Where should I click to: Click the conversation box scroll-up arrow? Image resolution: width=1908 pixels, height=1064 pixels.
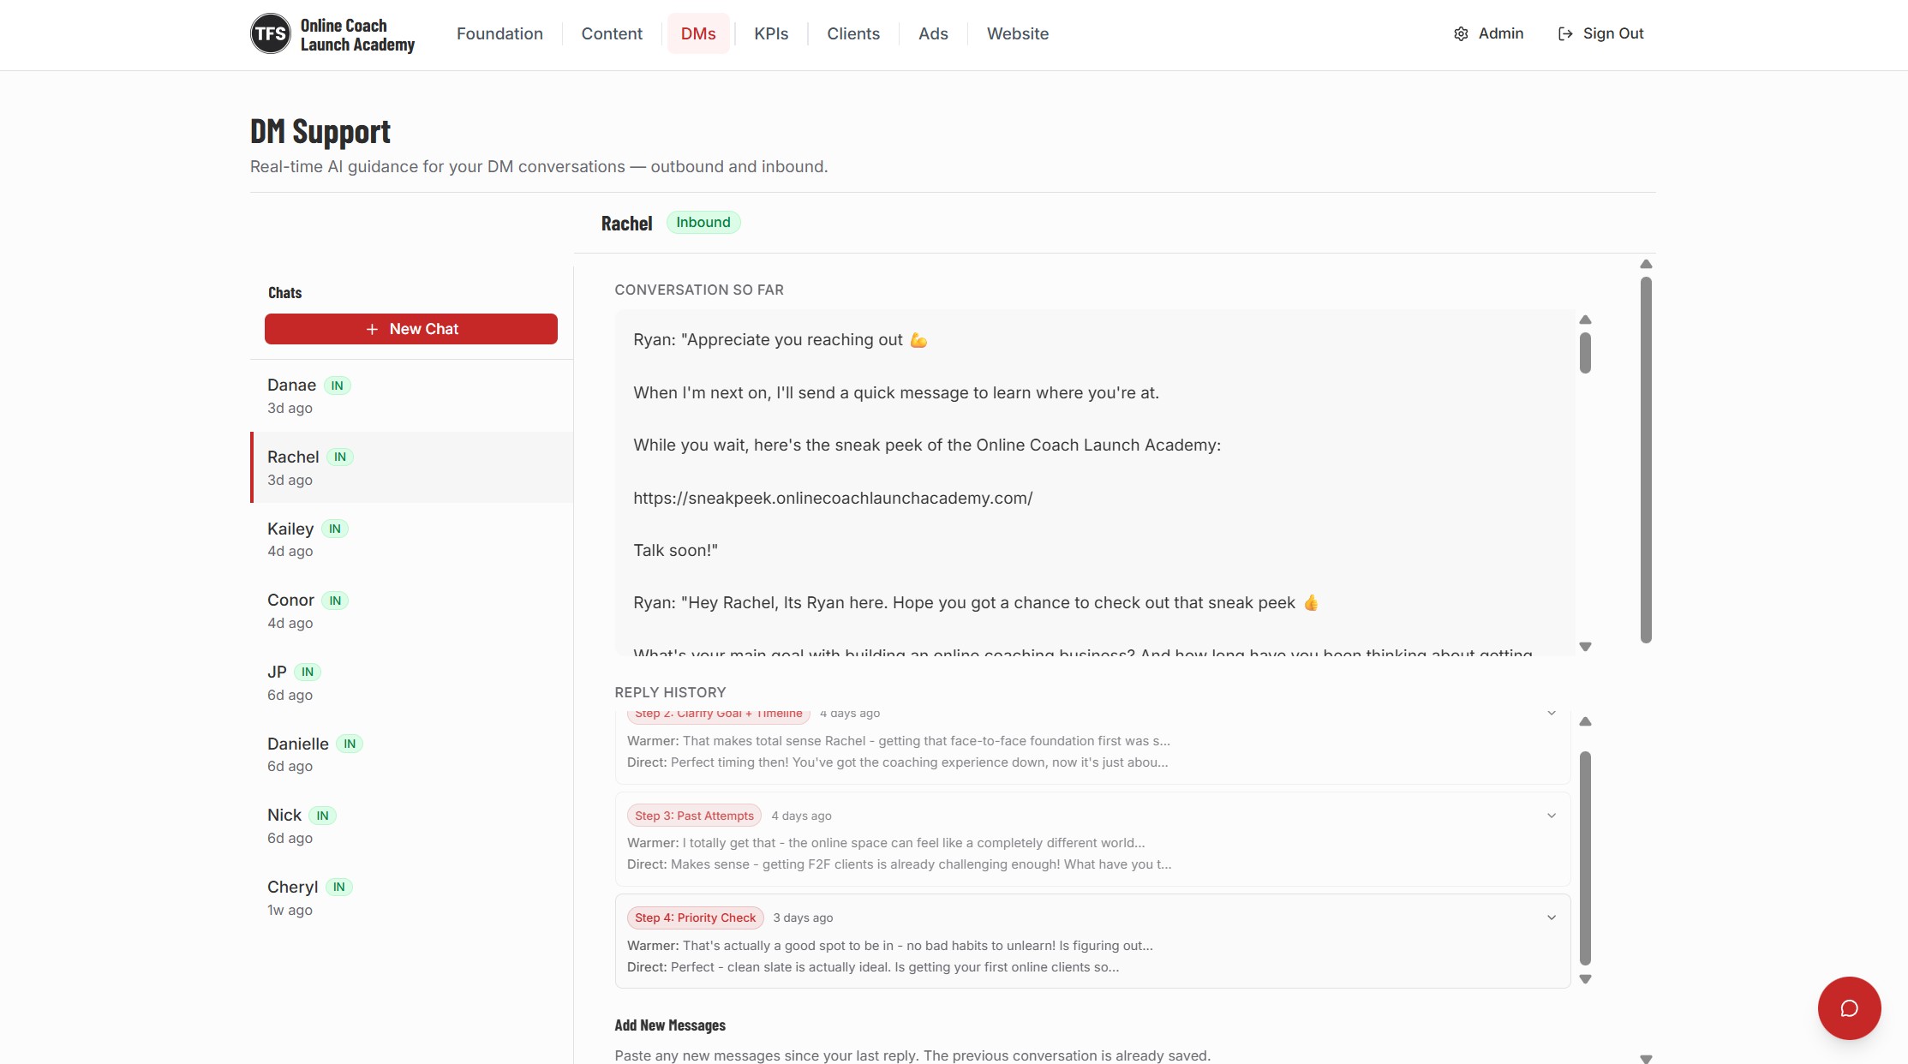coord(1585,320)
